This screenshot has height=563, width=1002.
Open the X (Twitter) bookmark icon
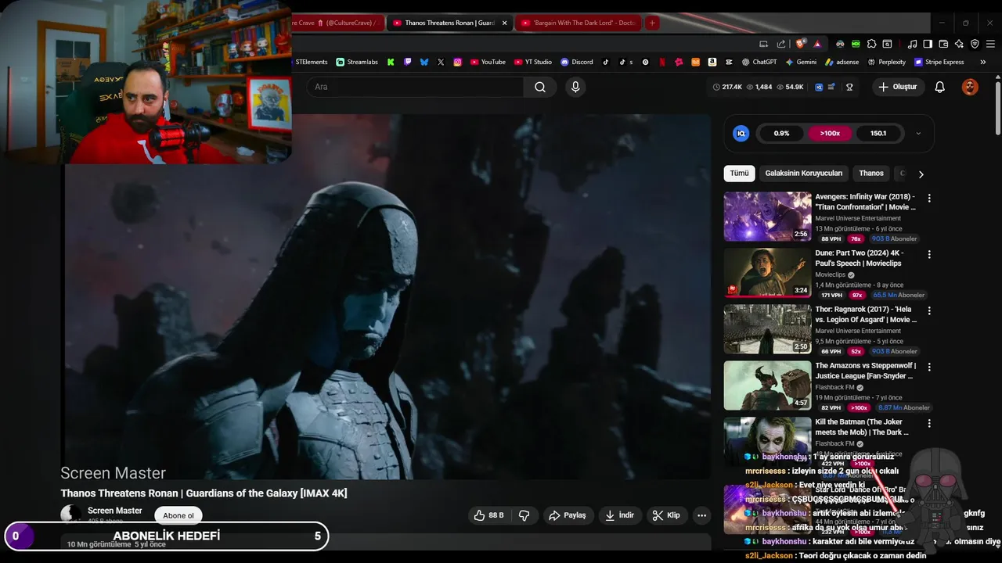[441, 62]
